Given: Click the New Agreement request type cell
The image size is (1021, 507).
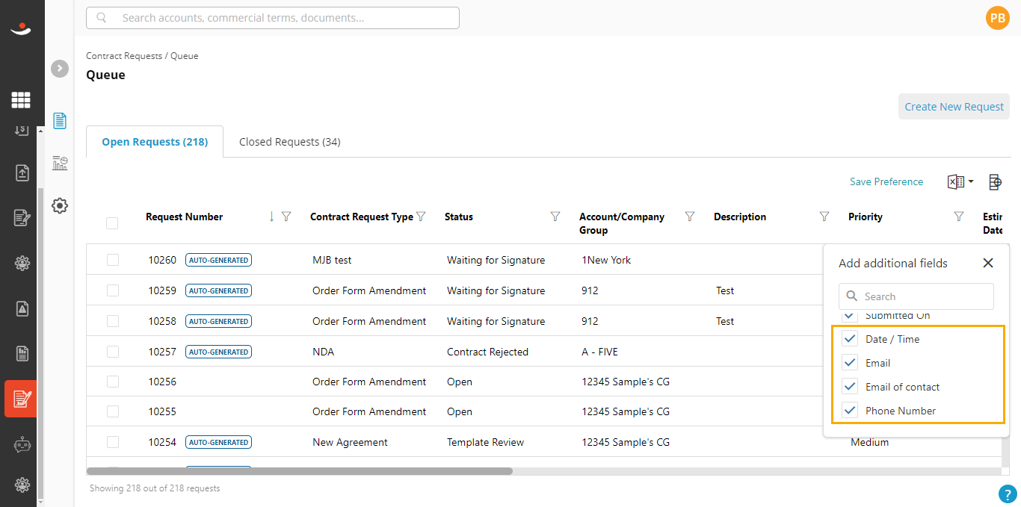Looking at the screenshot, I should pyautogui.click(x=350, y=442).
